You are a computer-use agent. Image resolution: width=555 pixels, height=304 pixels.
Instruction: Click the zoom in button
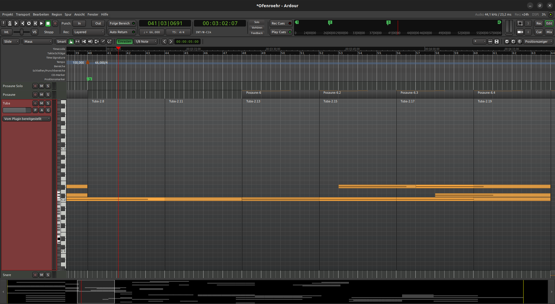coord(513,42)
